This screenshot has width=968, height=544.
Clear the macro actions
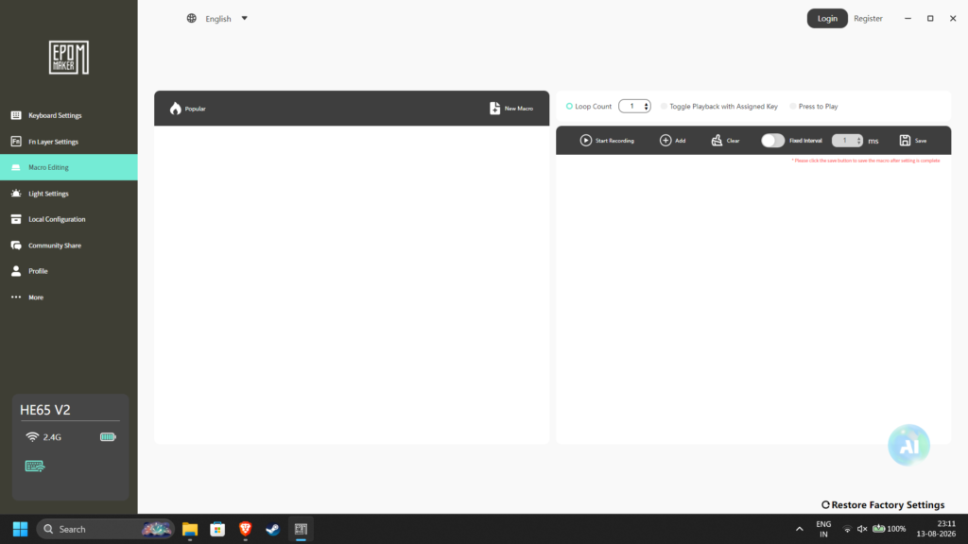tap(725, 141)
